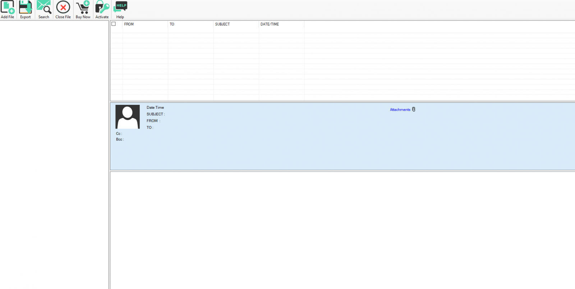Click the Add File toolbar icon
The image size is (575, 289).
tap(8, 10)
